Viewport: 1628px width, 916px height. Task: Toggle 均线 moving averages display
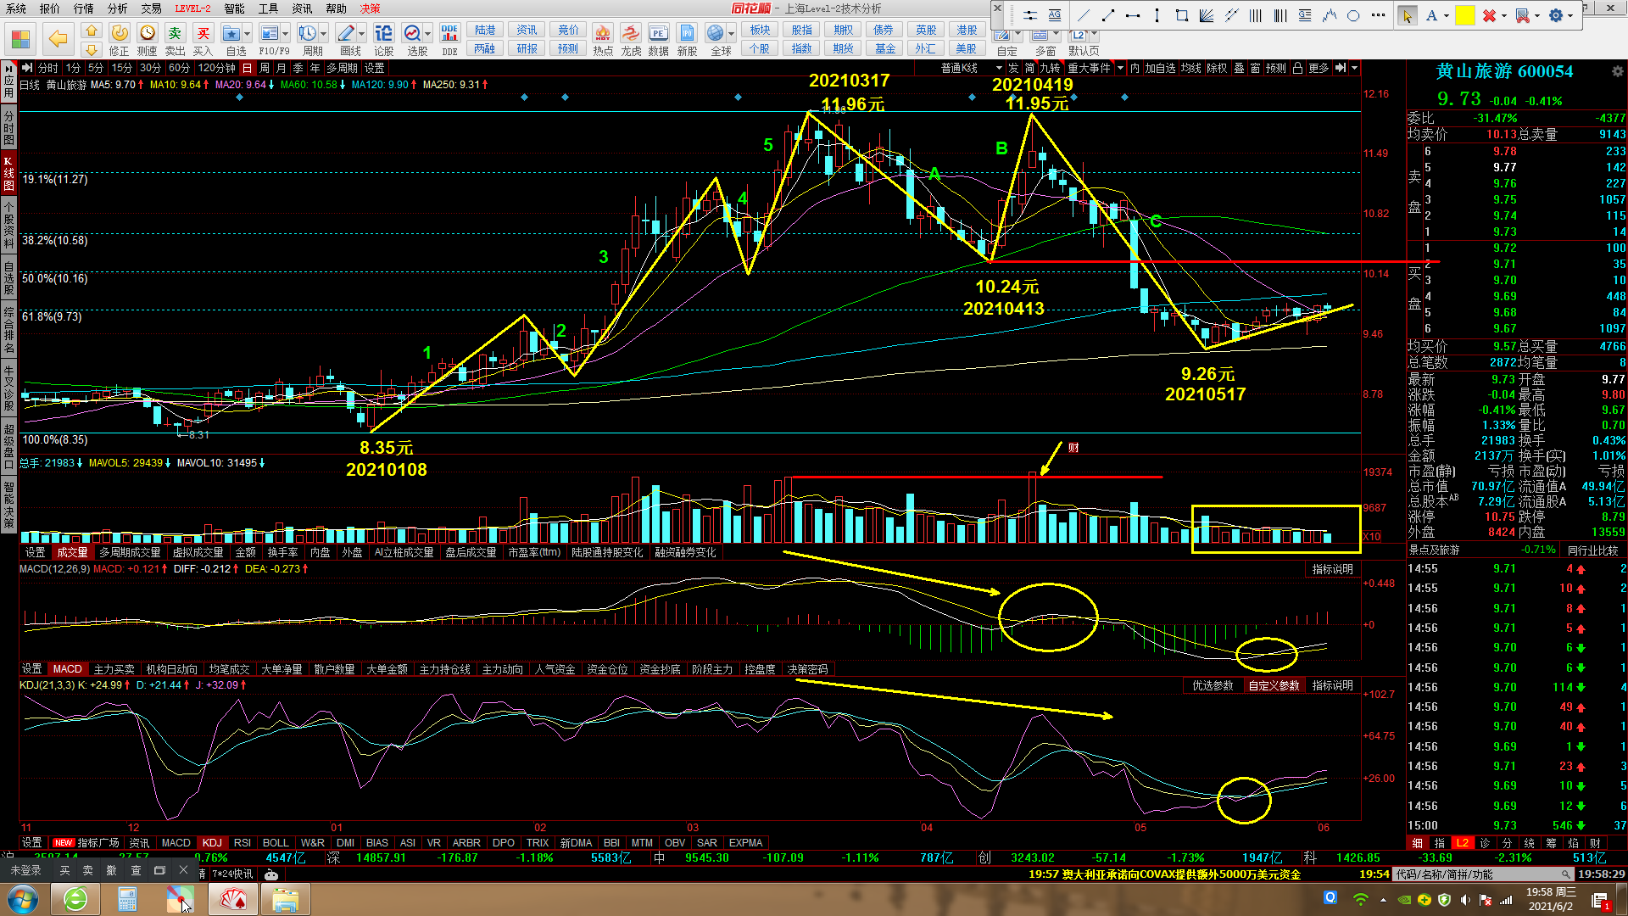[1191, 68]
